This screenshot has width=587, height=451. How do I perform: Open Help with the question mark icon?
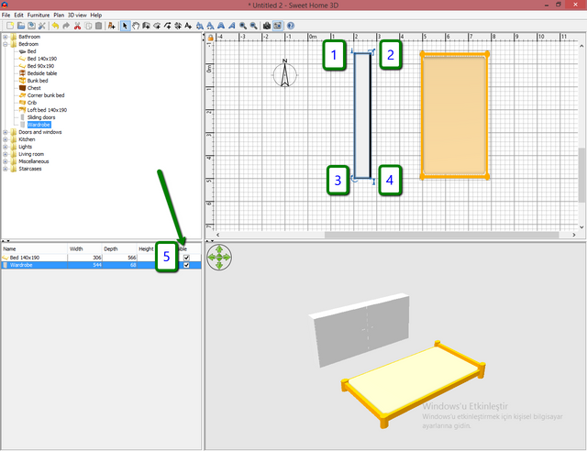click(291, 26)
